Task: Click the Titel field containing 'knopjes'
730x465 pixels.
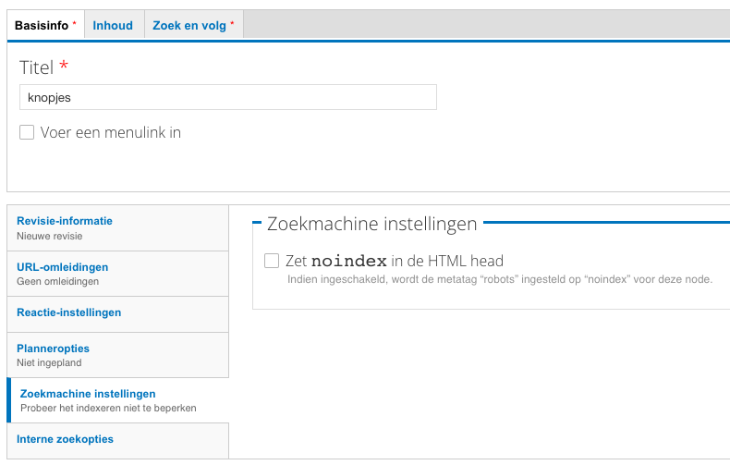Action: click(227, 97)
